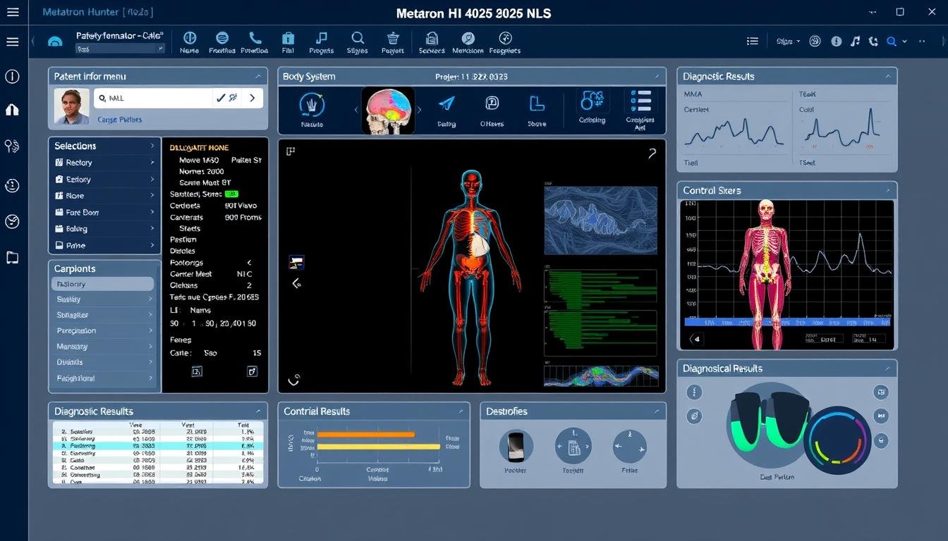Open the hamburger menu at top left
The height and width of the screenshot is (541, 948).
click(12, 42)
